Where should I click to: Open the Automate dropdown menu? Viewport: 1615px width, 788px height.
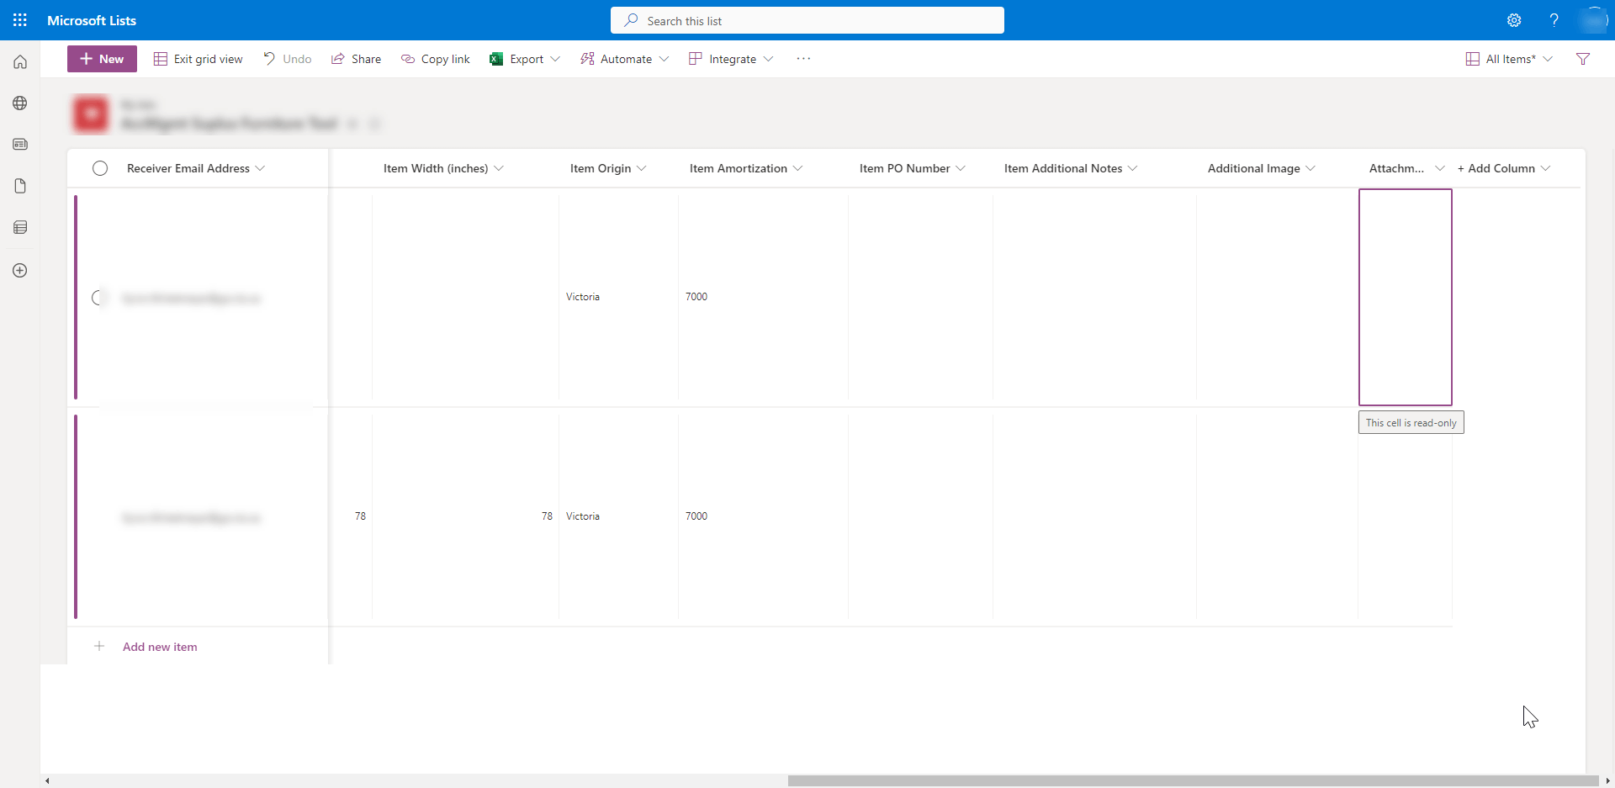coord(625,59)
